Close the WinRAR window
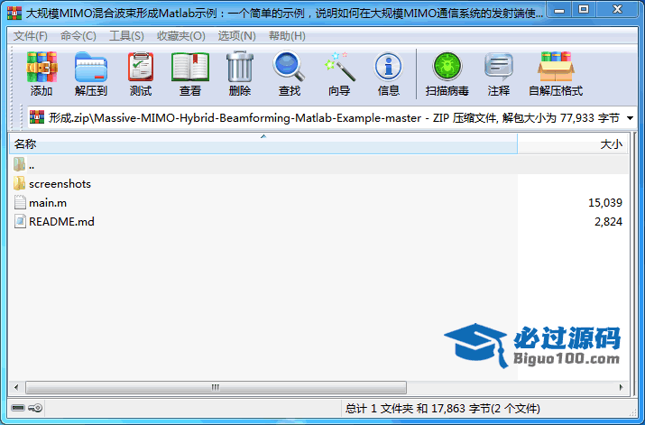This screenshot has height=425, width=645. click(617, 11)
